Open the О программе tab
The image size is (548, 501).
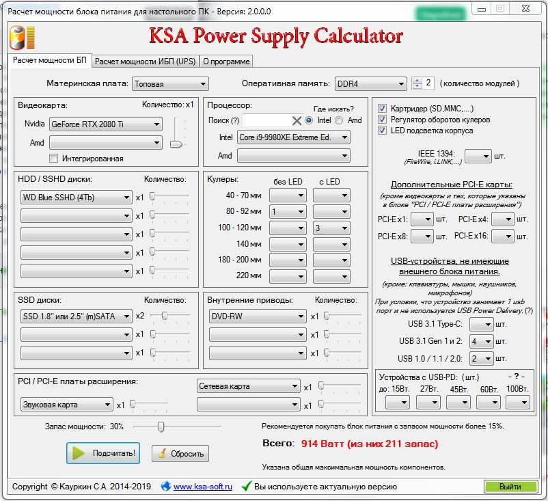point(226,62)
